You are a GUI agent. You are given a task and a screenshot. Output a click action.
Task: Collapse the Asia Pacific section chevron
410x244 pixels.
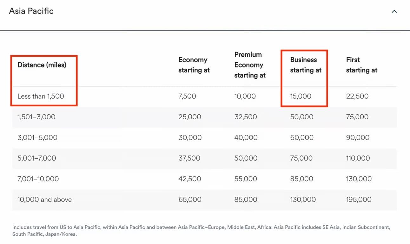[x=394, y=11]
